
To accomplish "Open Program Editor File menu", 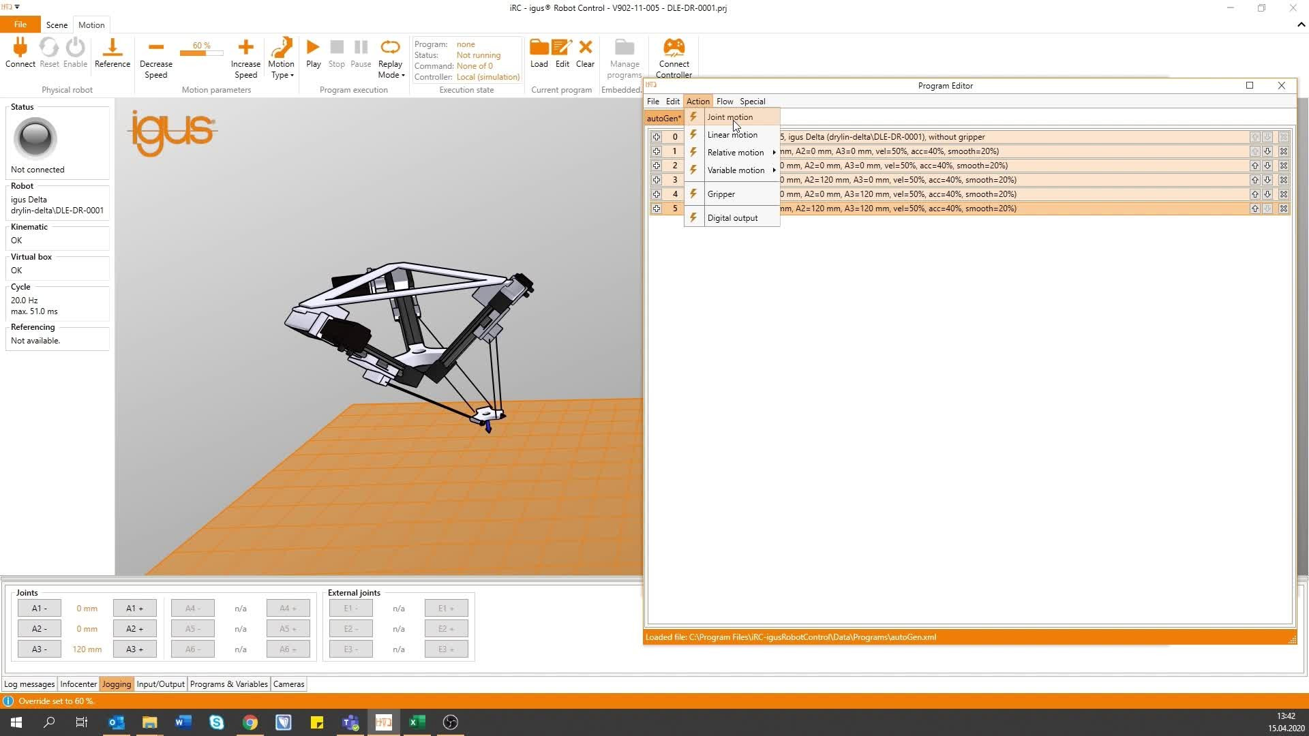I will pyautogui.click(x=652, y=102).
